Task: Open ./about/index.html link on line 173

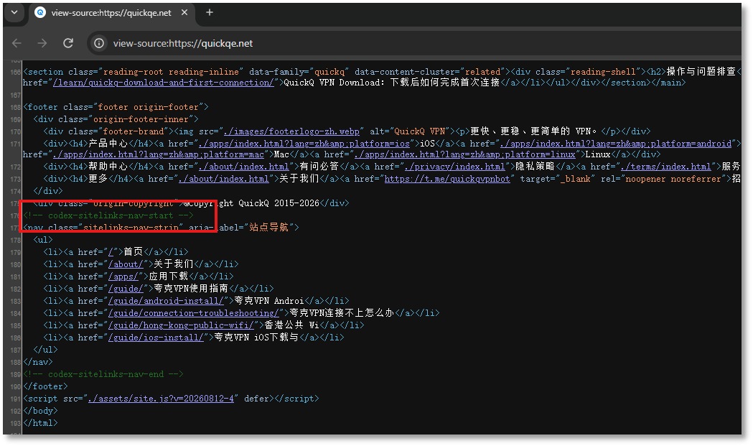Action: point(223,179)
